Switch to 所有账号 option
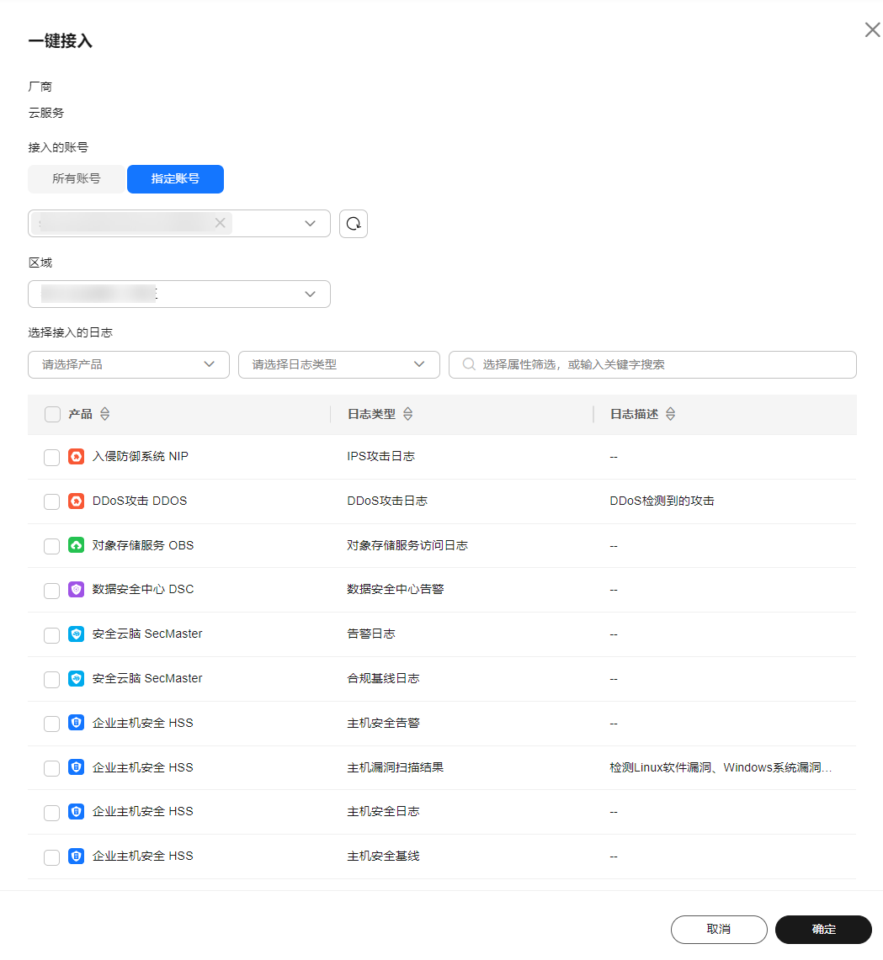Image resolution: width=883 pixels, height=960 pixels. 77,178
